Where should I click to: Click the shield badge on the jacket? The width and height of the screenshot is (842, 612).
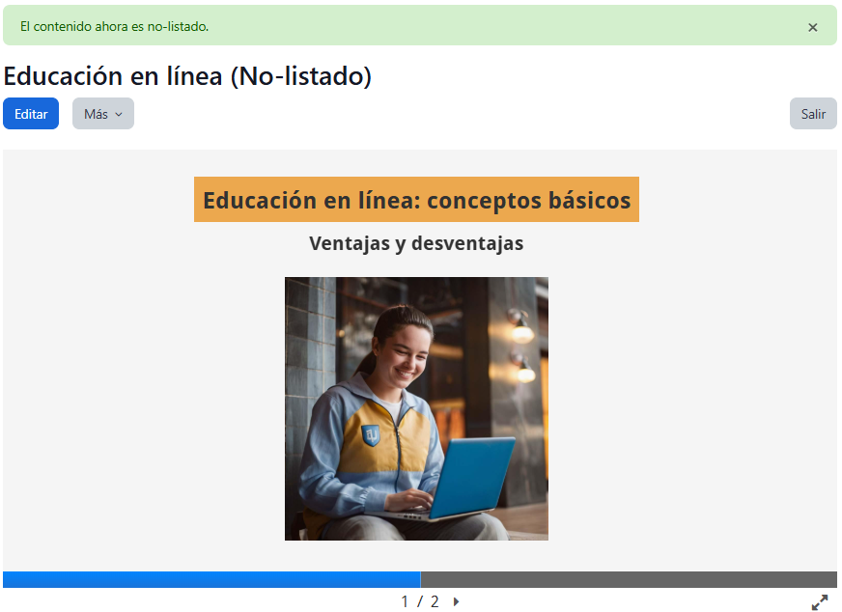tap(371, 435)
